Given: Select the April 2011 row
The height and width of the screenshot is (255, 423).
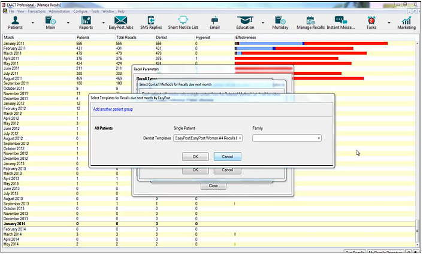Looking at the screenshot, I should click(x=209, y=59).
